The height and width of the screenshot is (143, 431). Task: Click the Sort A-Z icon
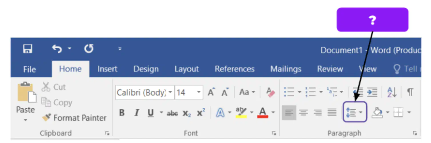[392, 92]
